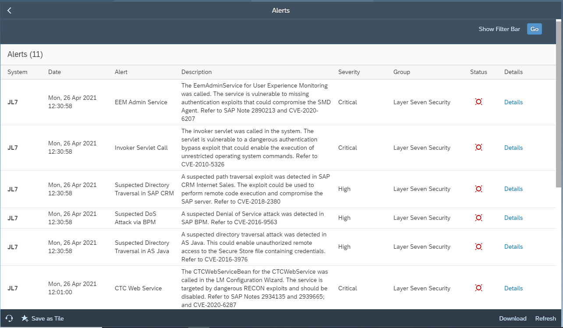
Task: Open Details for the CTC Web Service alert
Action: point(513,288)
